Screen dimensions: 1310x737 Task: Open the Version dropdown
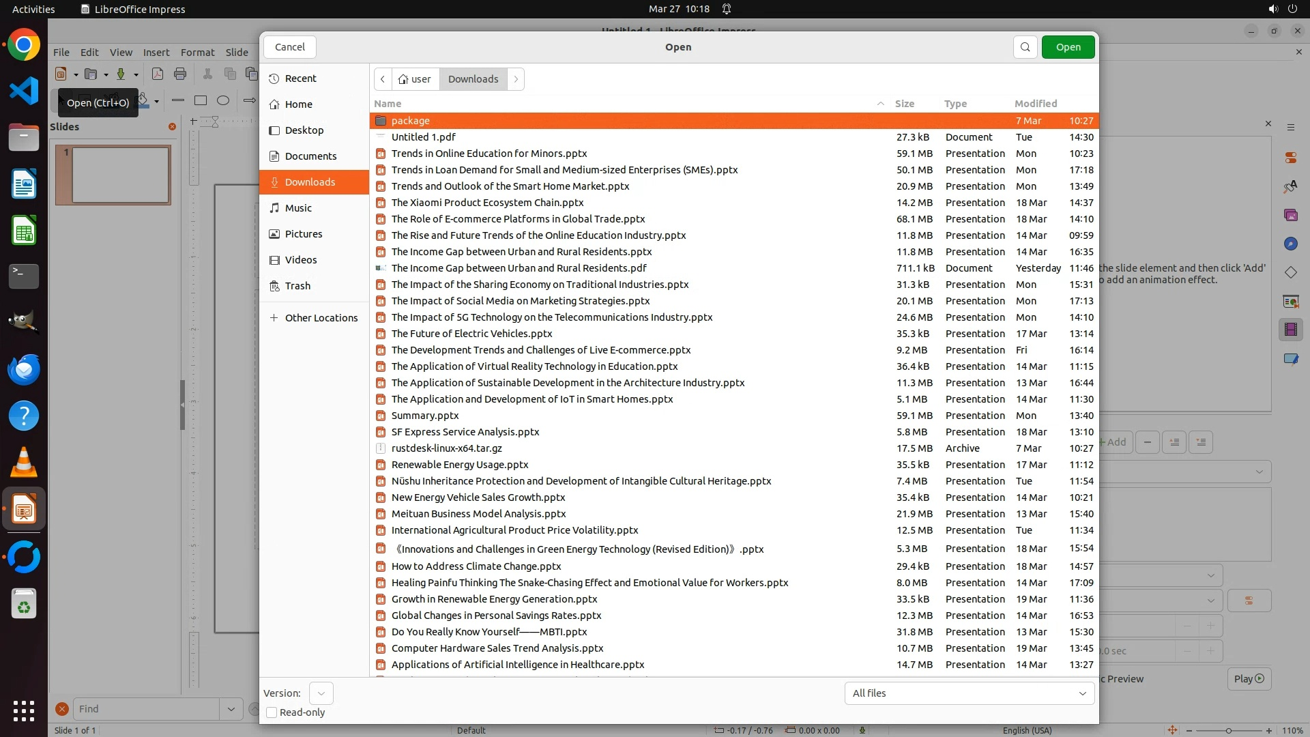tap(321, 693)
